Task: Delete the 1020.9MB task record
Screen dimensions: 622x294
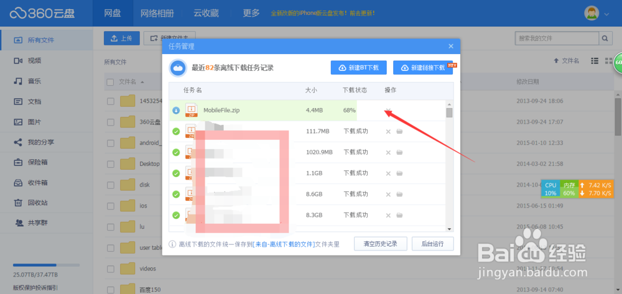Action: [388, 152]
